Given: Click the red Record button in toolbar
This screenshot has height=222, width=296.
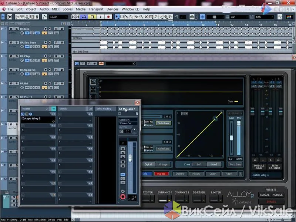Looking at the screenshot, I should 108,17.
